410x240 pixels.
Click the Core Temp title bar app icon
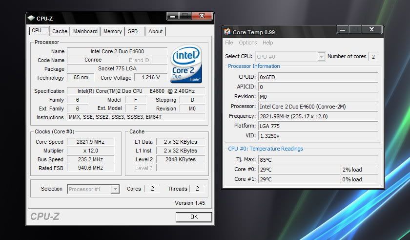pos(227,32)
